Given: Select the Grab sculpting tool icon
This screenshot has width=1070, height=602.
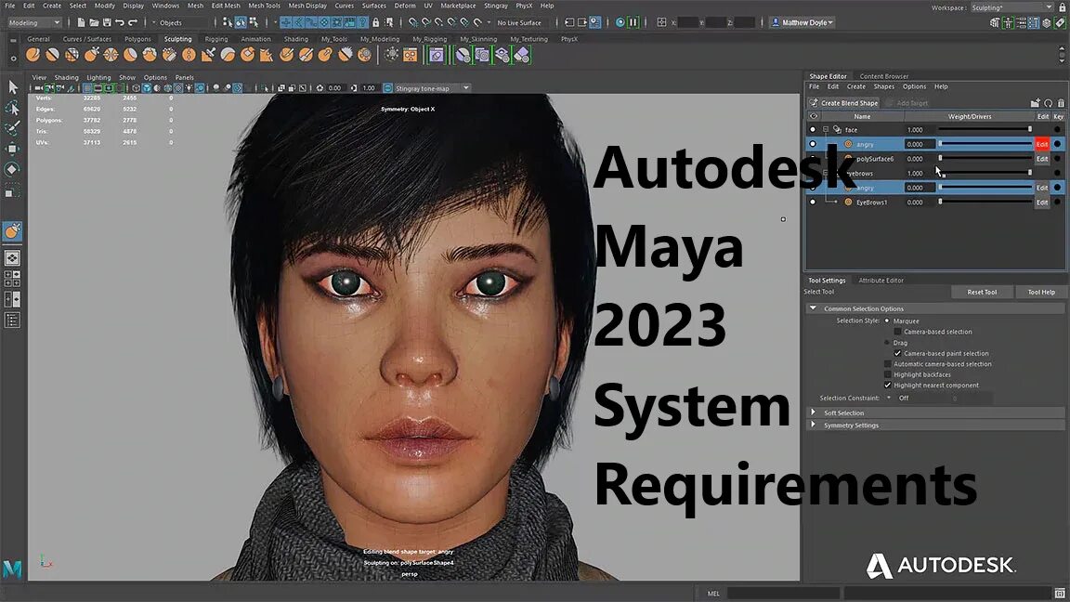Looking at the screenshot, I should point(91,55).
